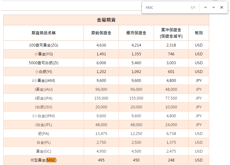Viewport: 230px width, 165px height.
Task: Click the 48,000 day-trade value in J黃金 row
Action: pos(171,89)
